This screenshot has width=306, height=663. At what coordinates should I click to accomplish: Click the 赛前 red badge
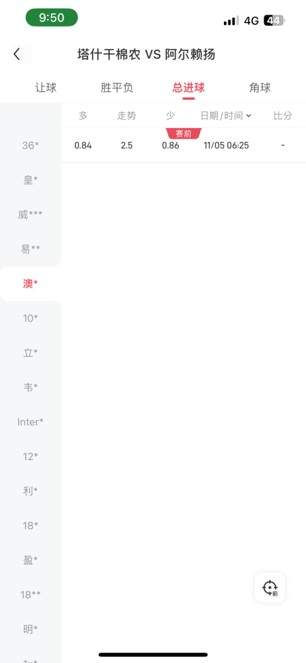coord(183,134)
